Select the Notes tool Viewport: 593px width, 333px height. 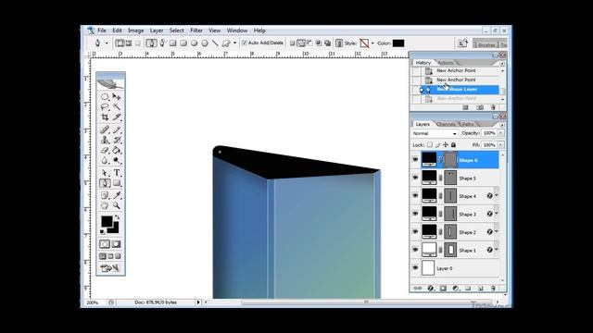(x=105, y=195)
